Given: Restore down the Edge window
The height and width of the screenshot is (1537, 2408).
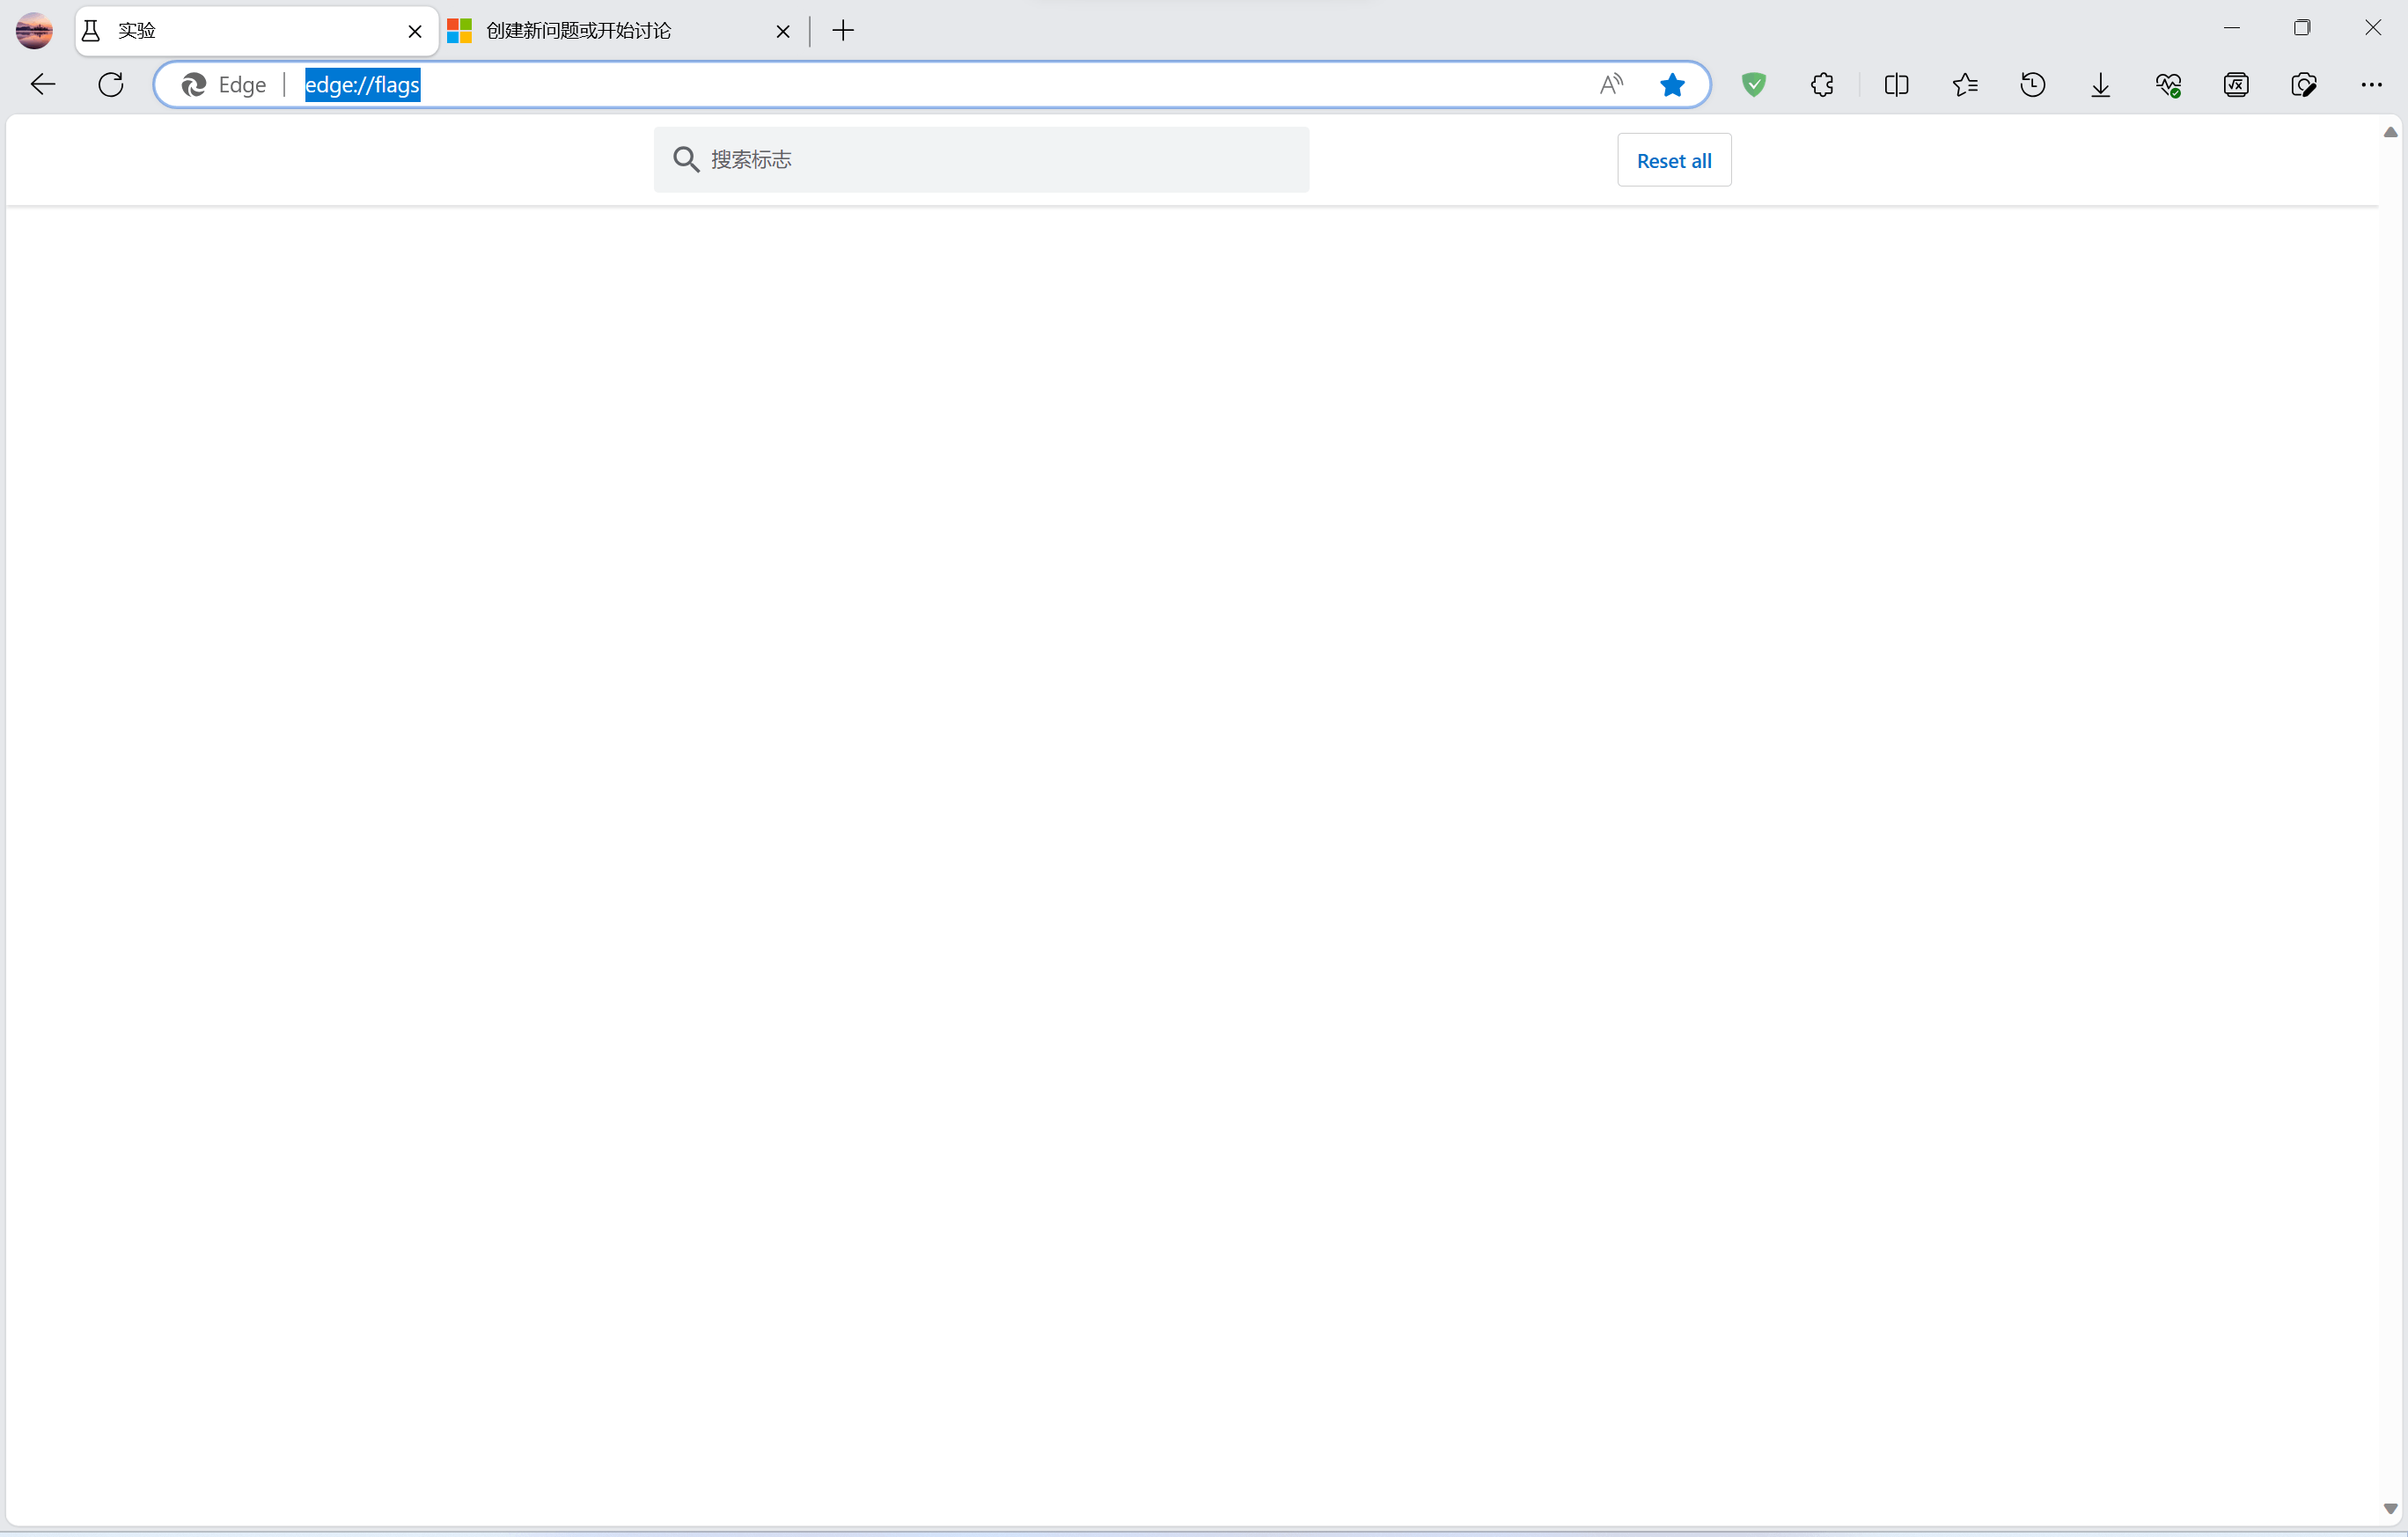Looking at the screenshot, I should [2302, 28].
